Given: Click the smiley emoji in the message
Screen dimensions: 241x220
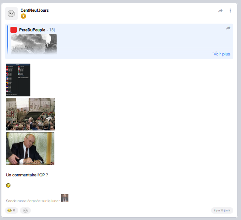Looking at the screenshot, I should point(8,185).
